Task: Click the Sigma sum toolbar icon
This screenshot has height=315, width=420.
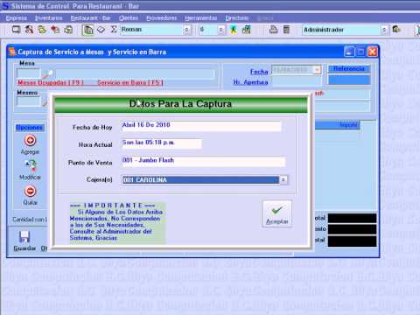Action: [x=114, y=30]
